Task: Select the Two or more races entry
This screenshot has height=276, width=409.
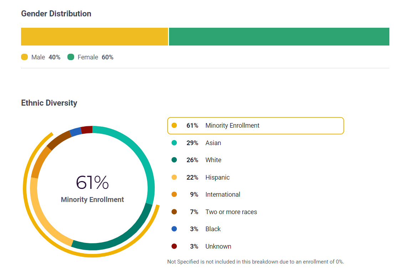Action: [231, 212]
